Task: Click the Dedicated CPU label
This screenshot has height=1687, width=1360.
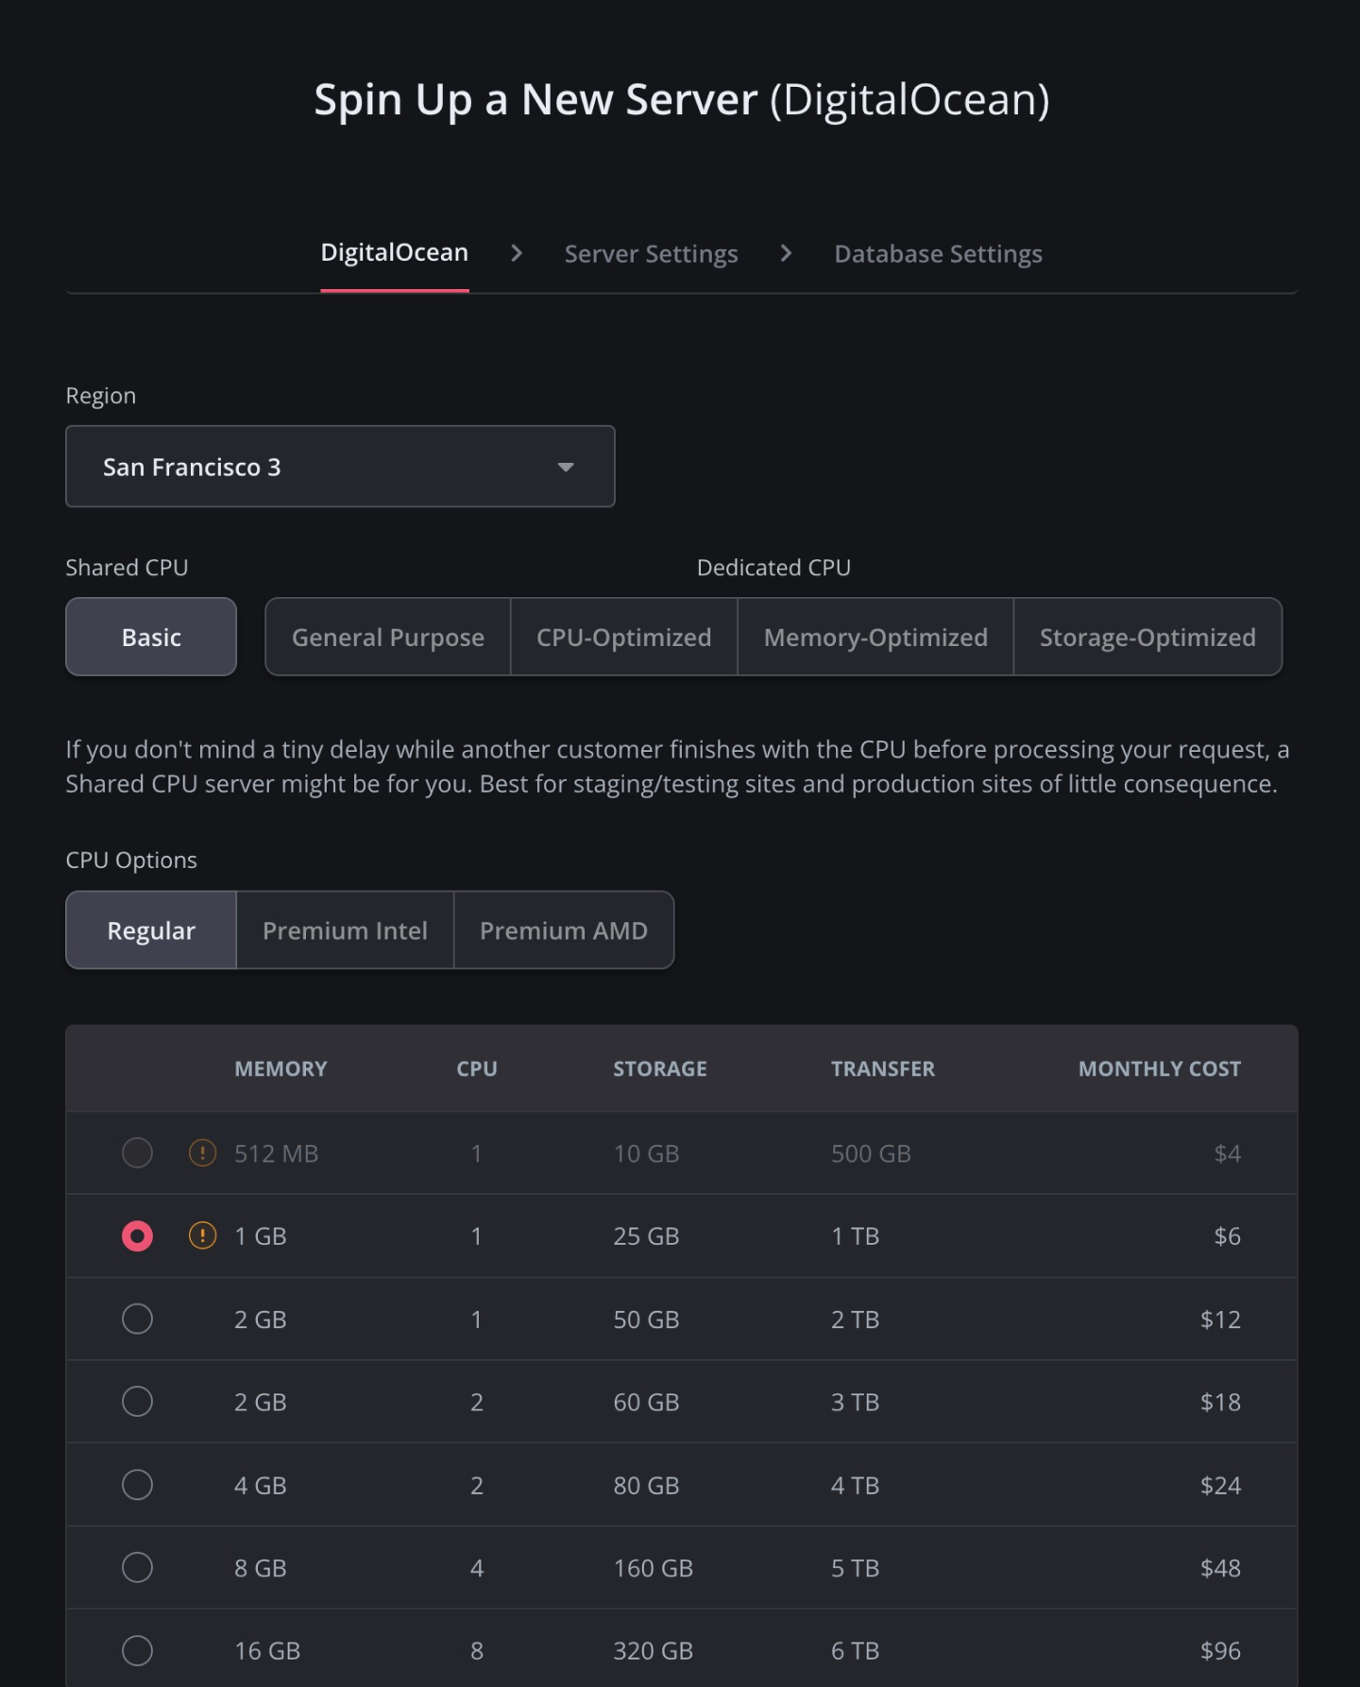Action: (x=773, y=567)
